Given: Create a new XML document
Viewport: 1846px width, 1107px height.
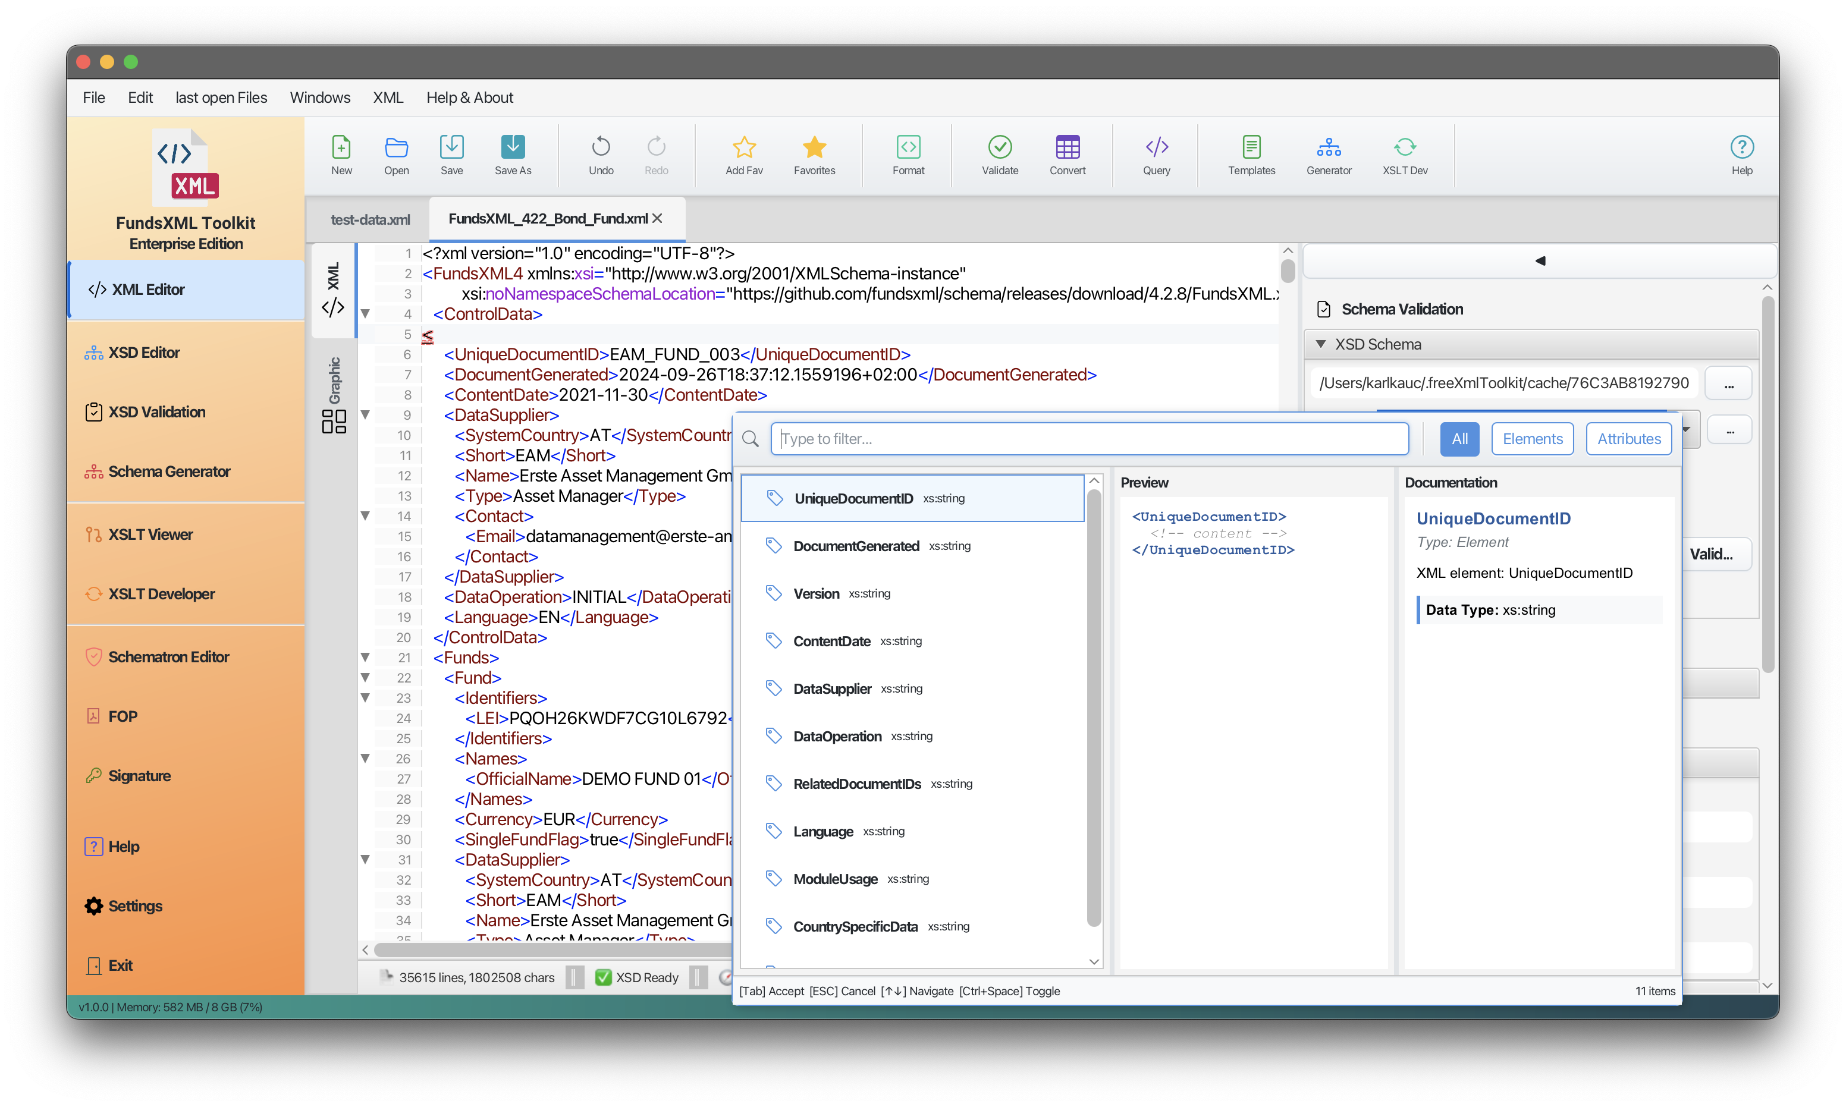Looking at the screenshot, I should (x=341, y=155).
